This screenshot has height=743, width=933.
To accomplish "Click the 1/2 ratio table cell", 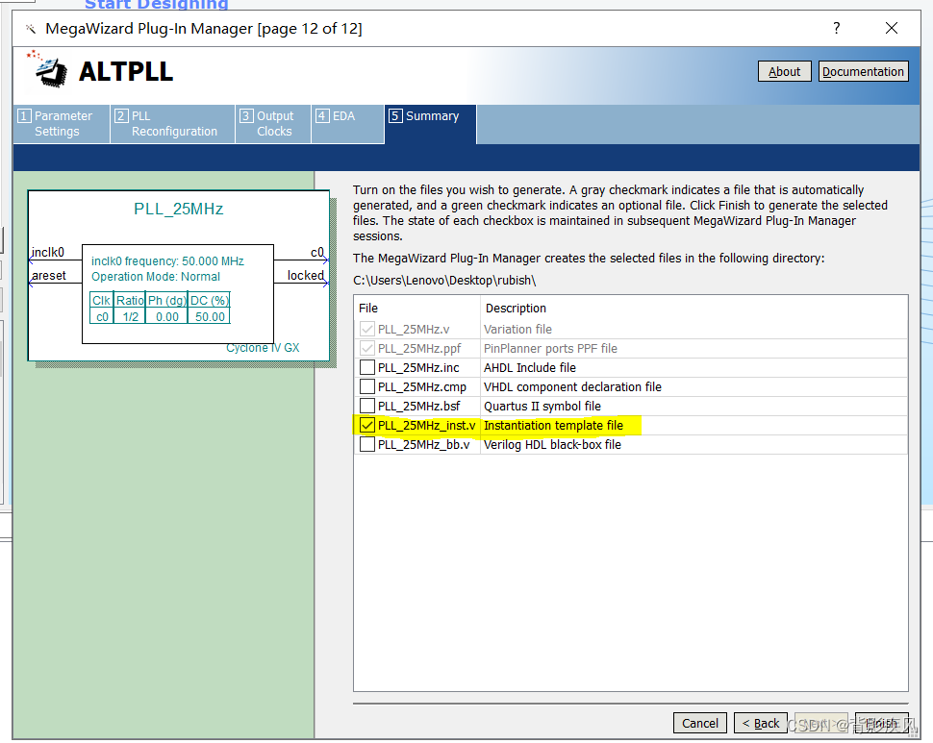I will point(130,317).
